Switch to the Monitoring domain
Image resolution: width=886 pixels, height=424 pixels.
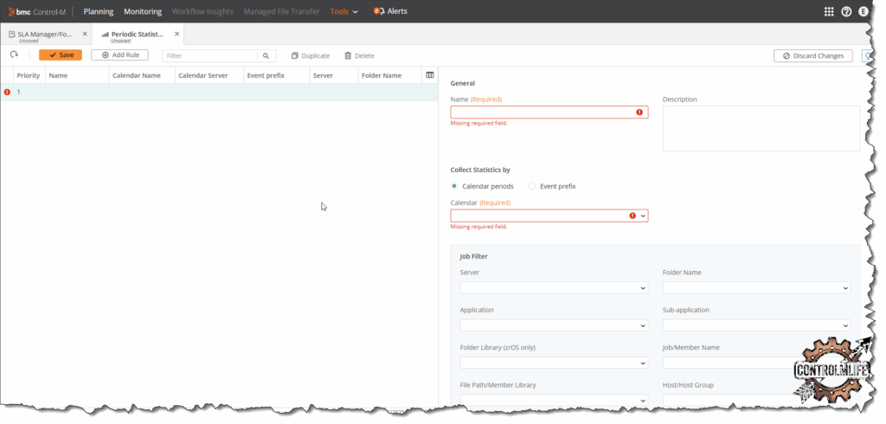143,11
